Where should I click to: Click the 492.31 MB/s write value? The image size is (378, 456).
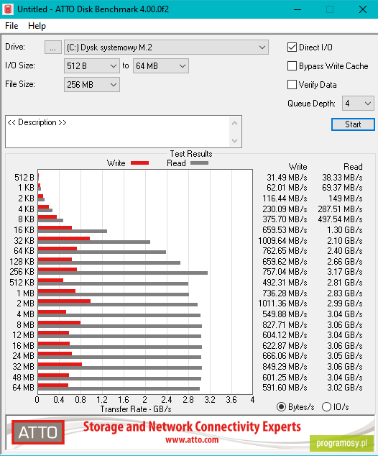[285, 283]
